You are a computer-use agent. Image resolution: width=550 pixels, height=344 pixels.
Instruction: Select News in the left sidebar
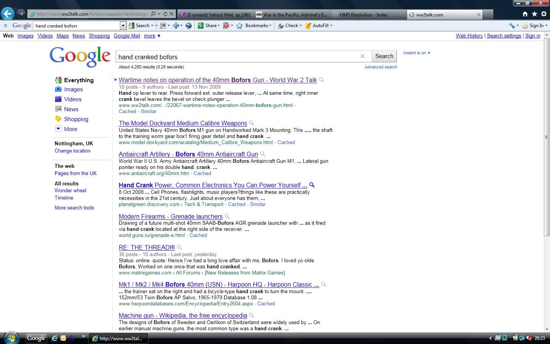[x=71, y=109]
